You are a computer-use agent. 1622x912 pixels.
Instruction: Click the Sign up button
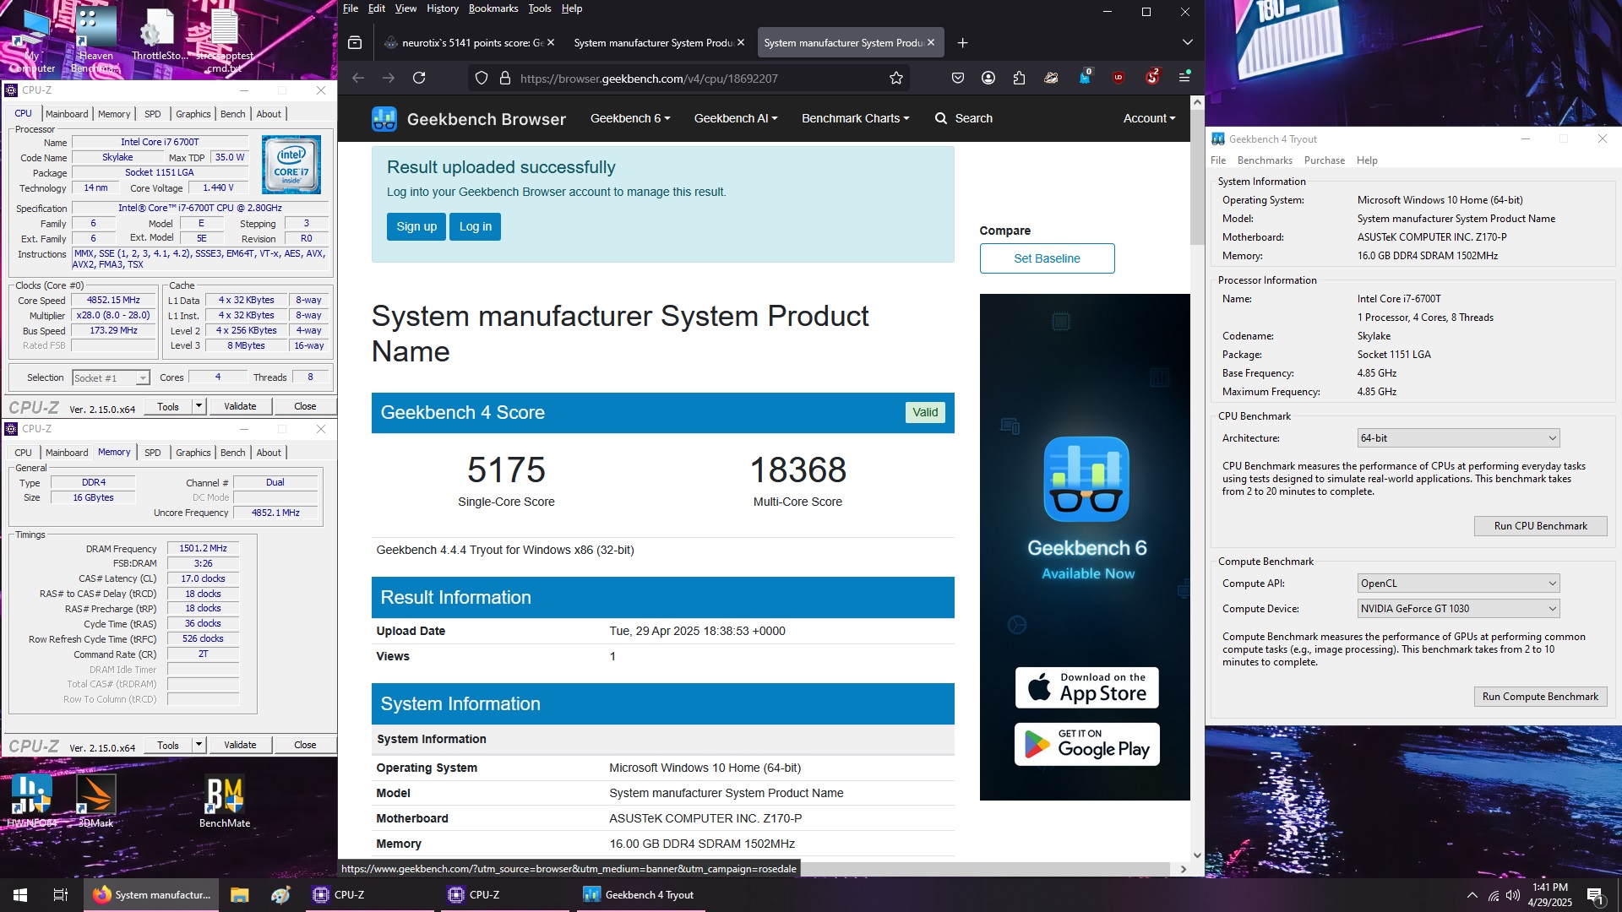[x=416, y=226]
